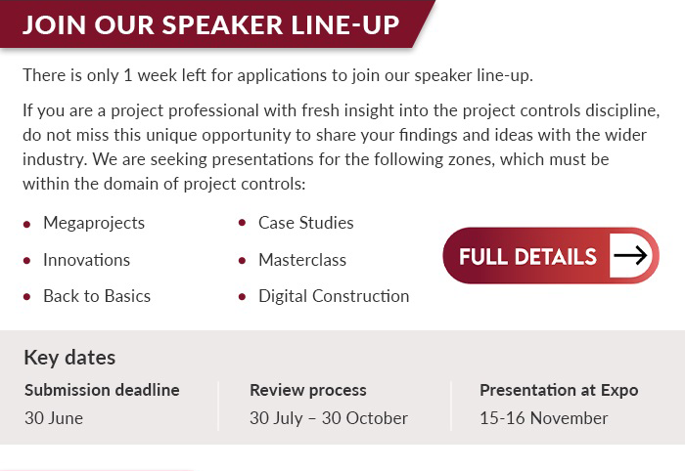685x471 pixels.
Task: Select the Case Studies zone item
Action: [305, 223]
